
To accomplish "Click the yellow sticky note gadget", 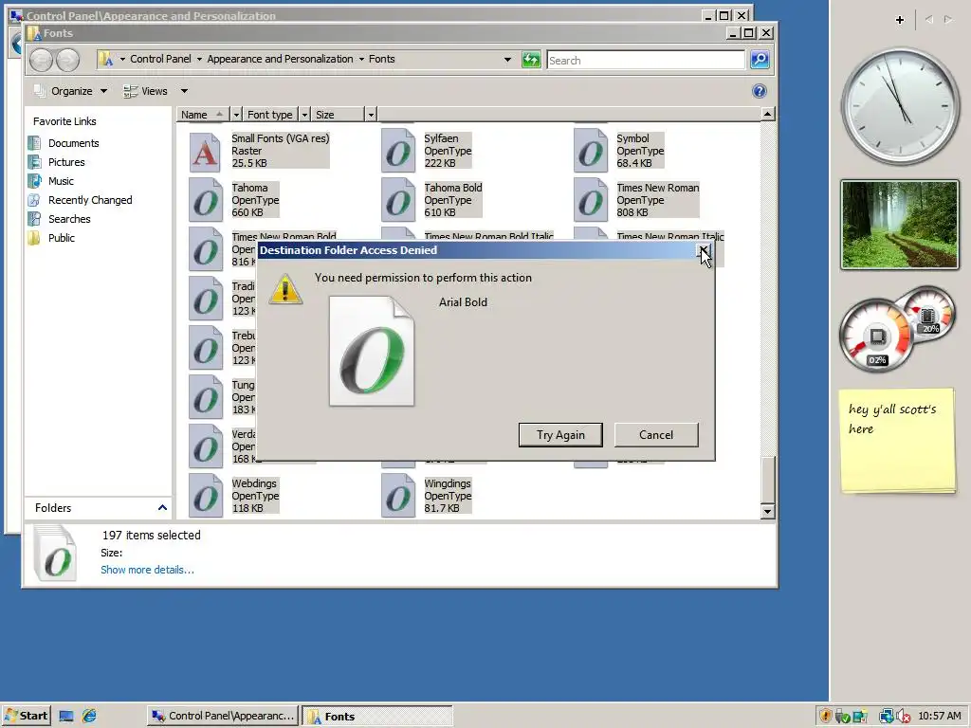I will [x=897, y=441].
